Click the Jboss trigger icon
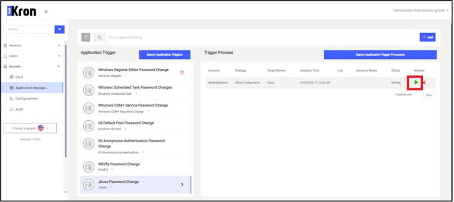This screenshot has width=454, height=202. point(88,185)
